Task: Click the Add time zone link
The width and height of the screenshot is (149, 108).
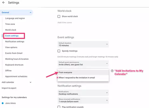Action: (65, 22)
